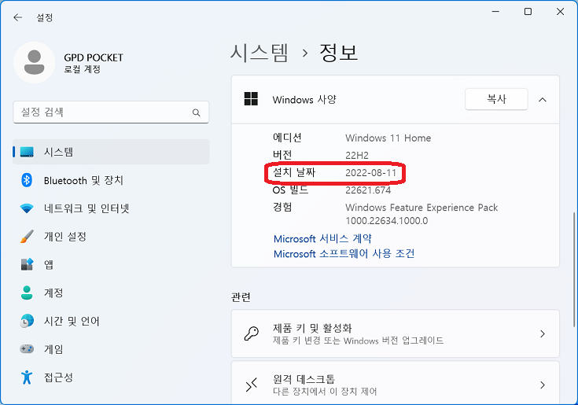The image size is (578, 405).
Task: Open Microsoft 서비스 계약 link
Action: pos(322,238)
